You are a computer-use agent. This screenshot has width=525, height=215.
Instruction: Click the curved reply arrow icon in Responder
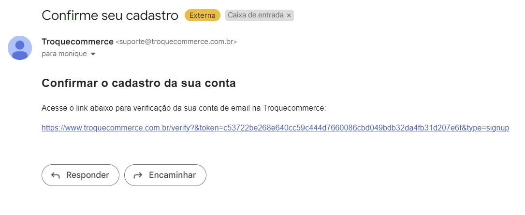coord(55,175)
